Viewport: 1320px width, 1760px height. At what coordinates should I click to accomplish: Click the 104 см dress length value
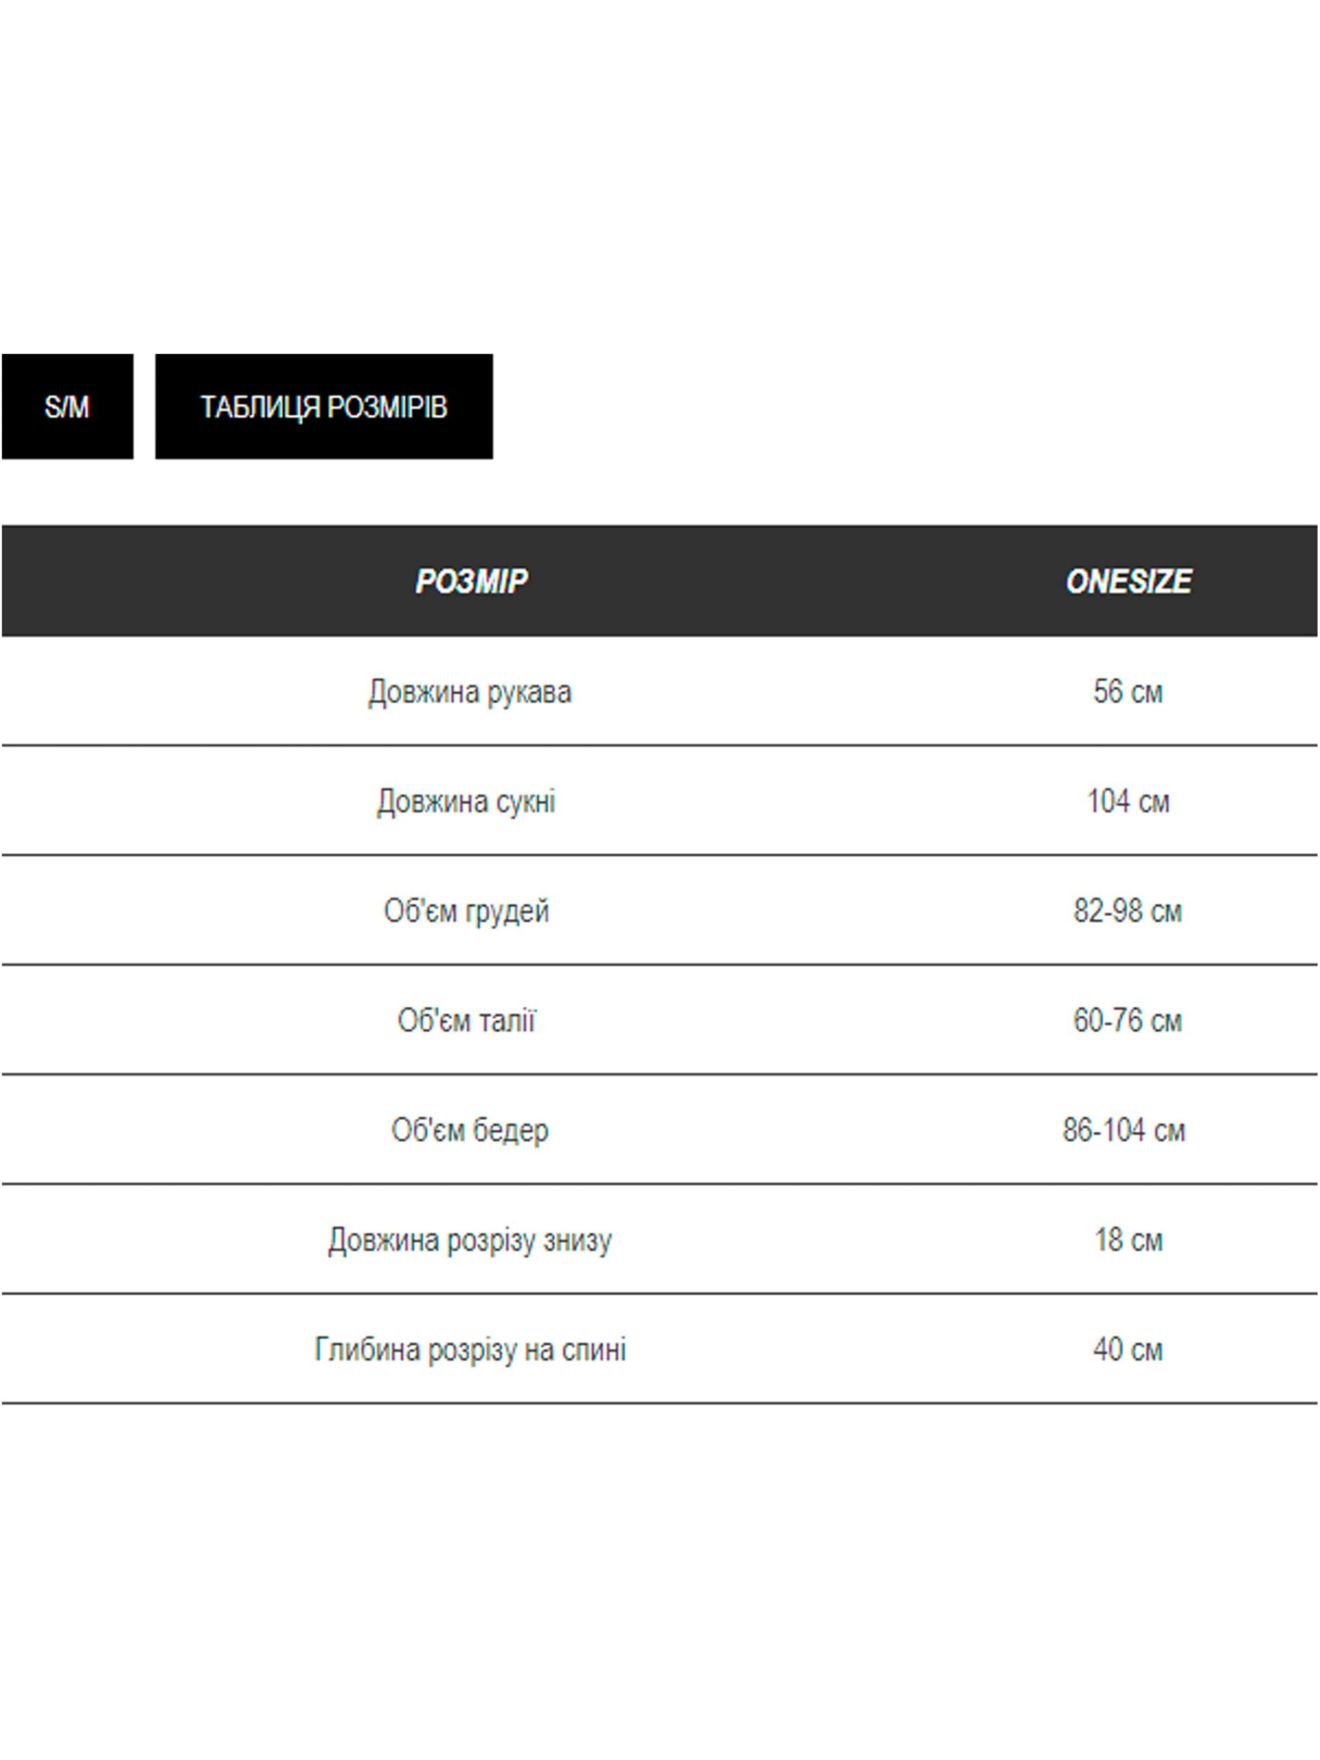click(x=1128, y=801)
